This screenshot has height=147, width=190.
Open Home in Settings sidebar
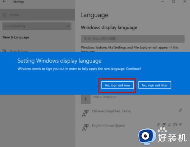(38, 15)
